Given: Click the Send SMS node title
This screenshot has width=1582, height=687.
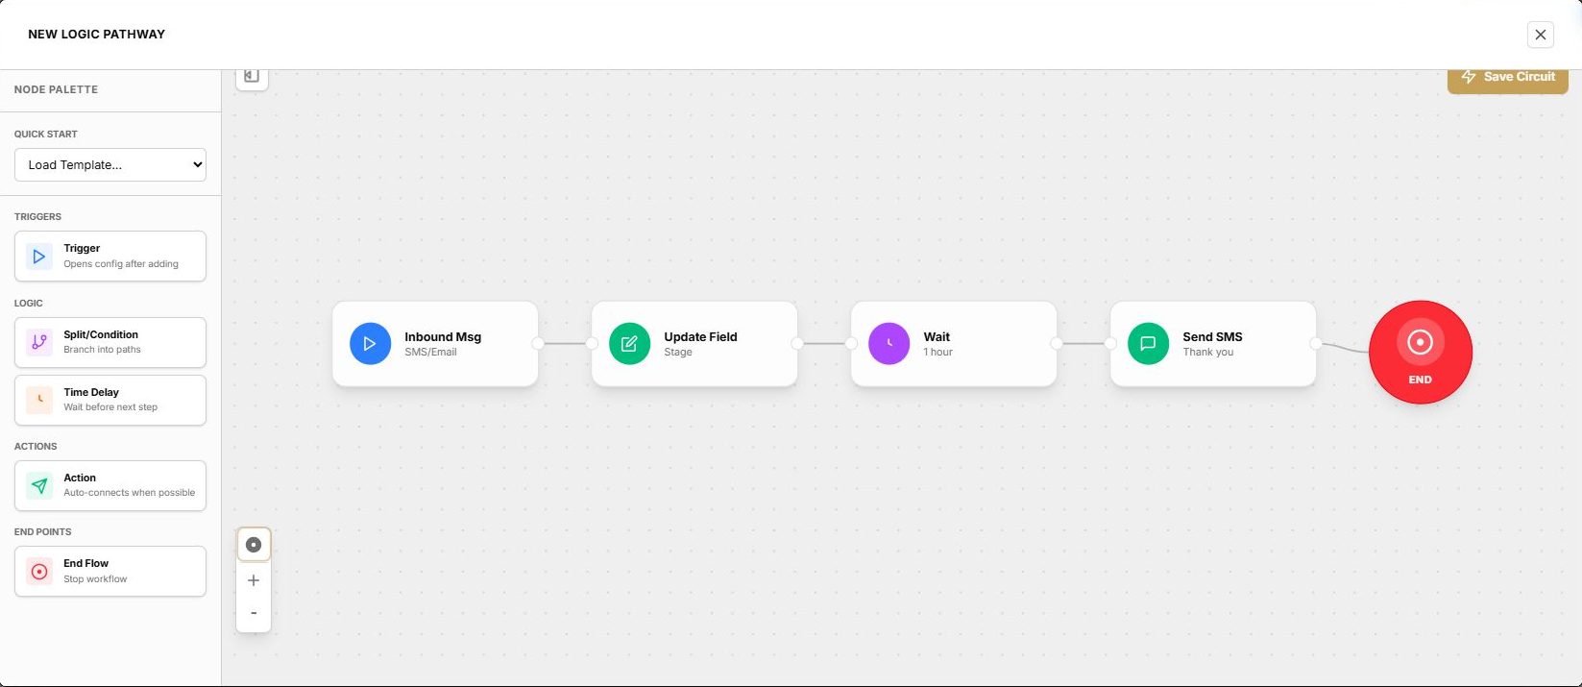Looking at the screenshot, I should 1212,336.
